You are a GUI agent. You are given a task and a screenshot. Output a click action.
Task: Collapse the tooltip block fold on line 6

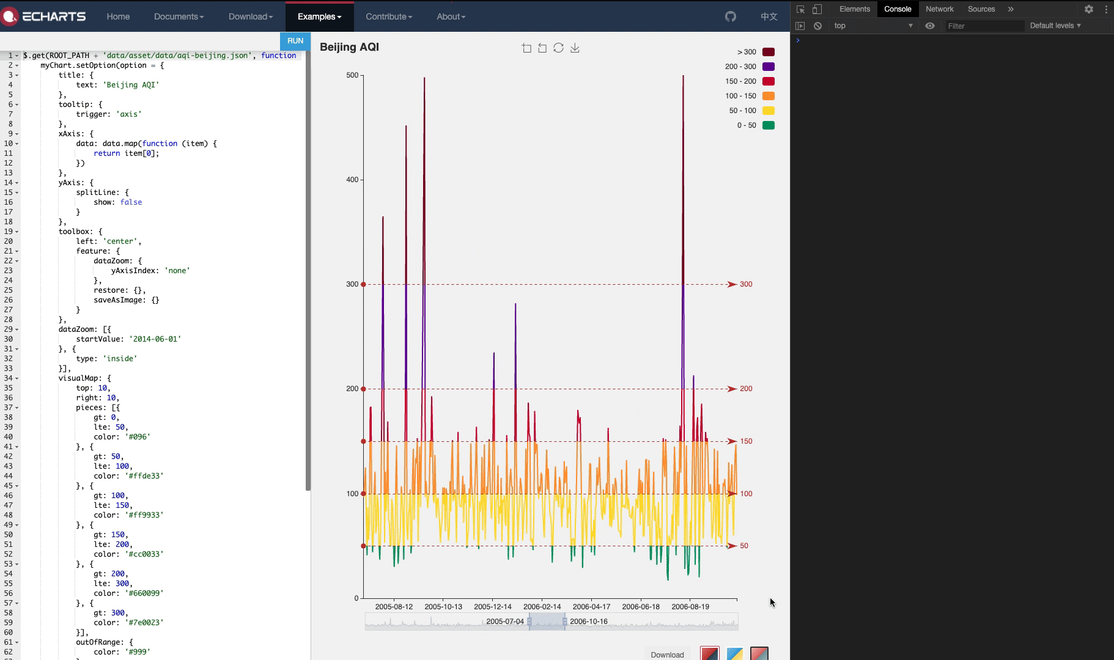17,105
